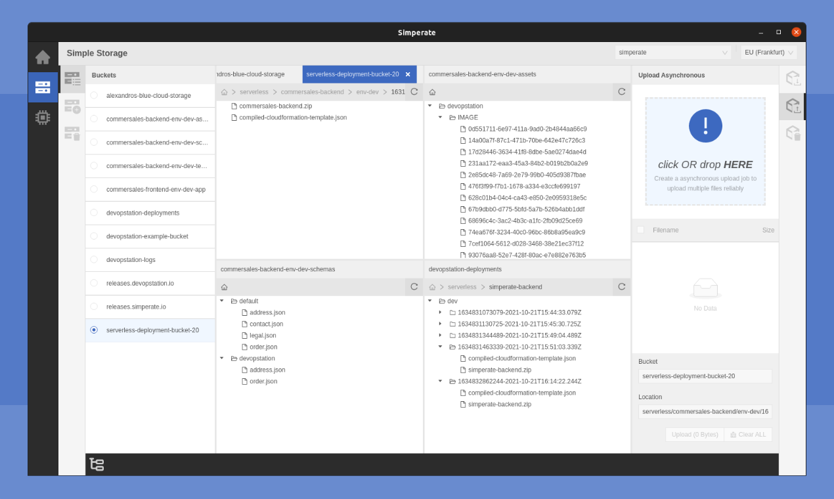Click commersales-backend in breadcrumb
This screenshot has width=834, height=499.
pos(312,92)
